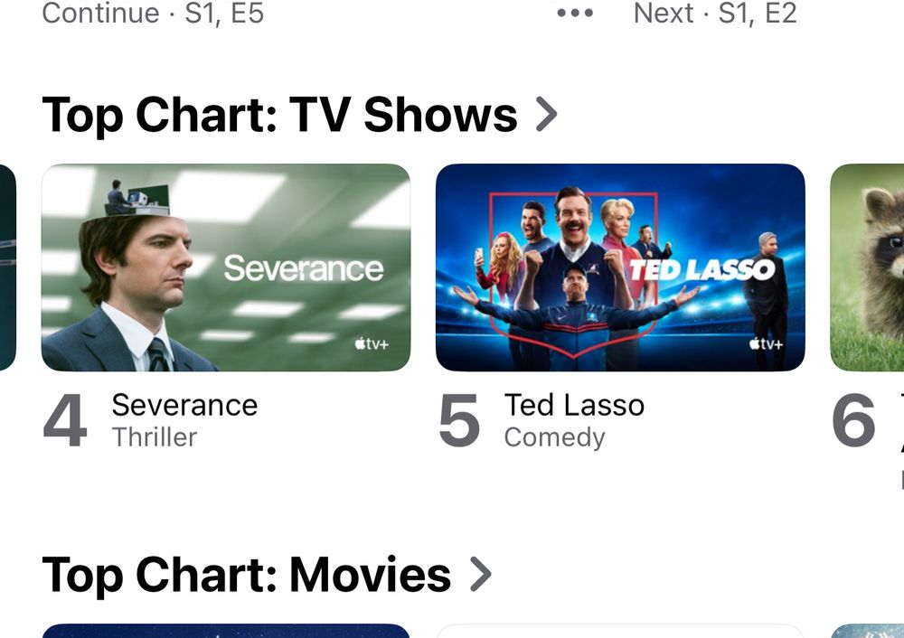
Task: Click the rank number 4 badge
Action: [65, 420]
